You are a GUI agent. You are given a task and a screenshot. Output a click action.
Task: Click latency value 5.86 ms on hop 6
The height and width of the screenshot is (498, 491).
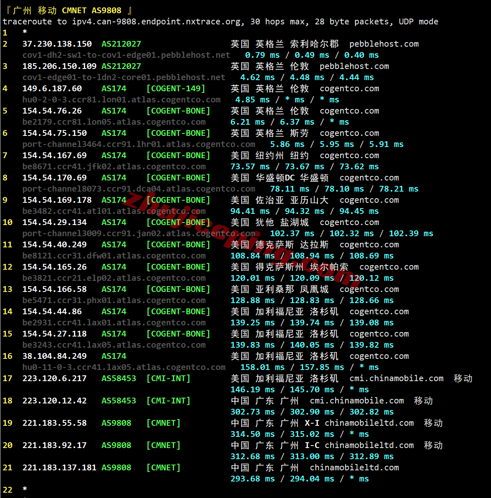287,144
